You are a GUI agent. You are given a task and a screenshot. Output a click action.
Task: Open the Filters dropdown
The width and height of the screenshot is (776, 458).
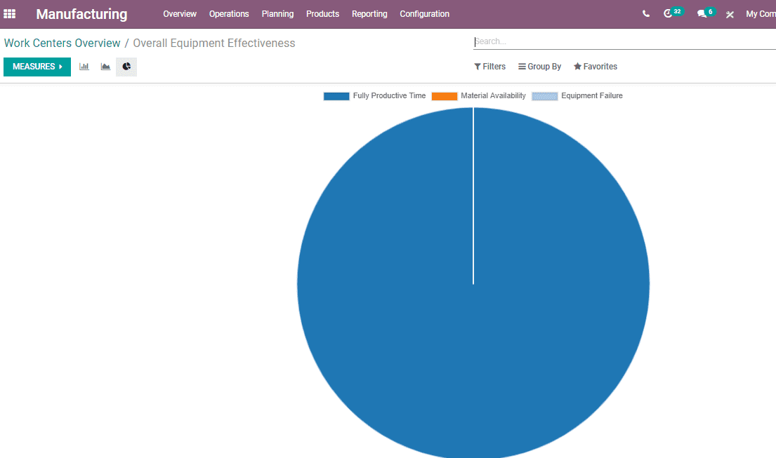click(x=490, y=66)
